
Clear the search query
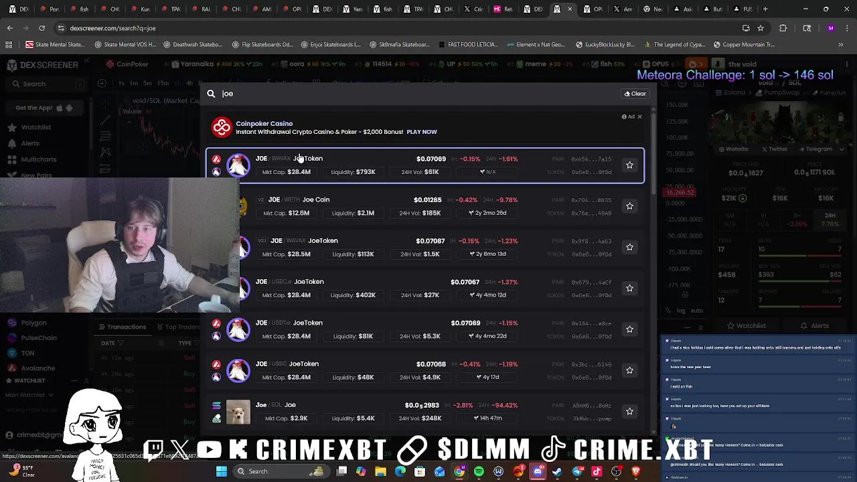pos(635,94)
